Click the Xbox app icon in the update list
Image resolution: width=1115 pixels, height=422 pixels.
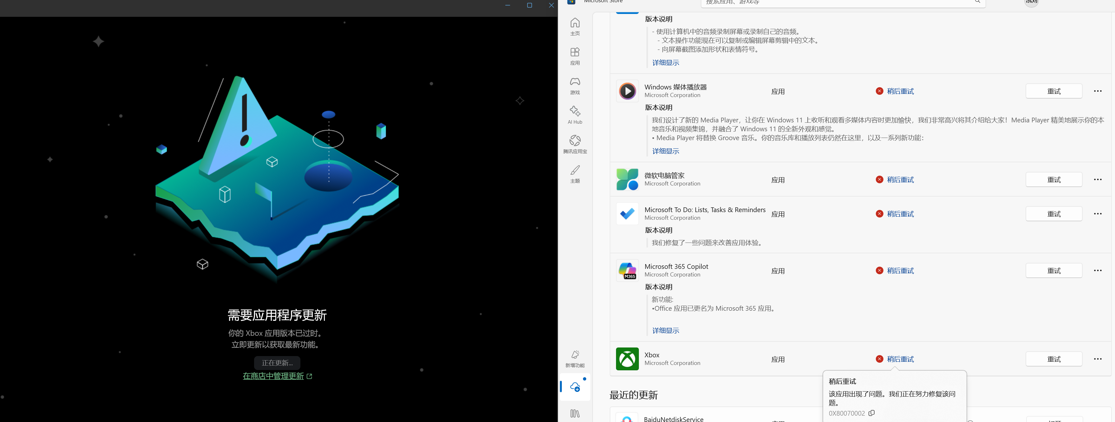627,359
